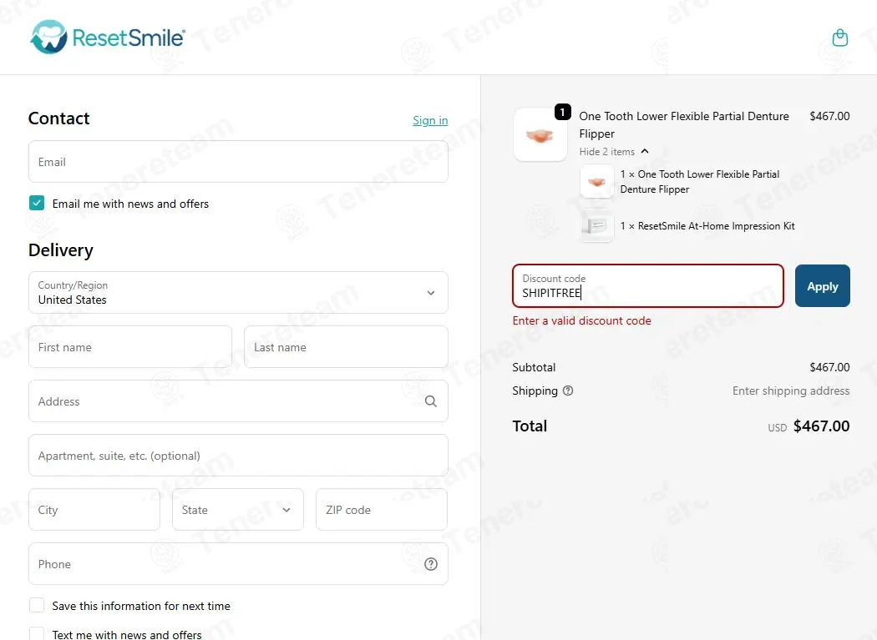This screenshot has width=877, height=640.
Task: Check Text me with news and offers
Action: [x=37, y=634]
